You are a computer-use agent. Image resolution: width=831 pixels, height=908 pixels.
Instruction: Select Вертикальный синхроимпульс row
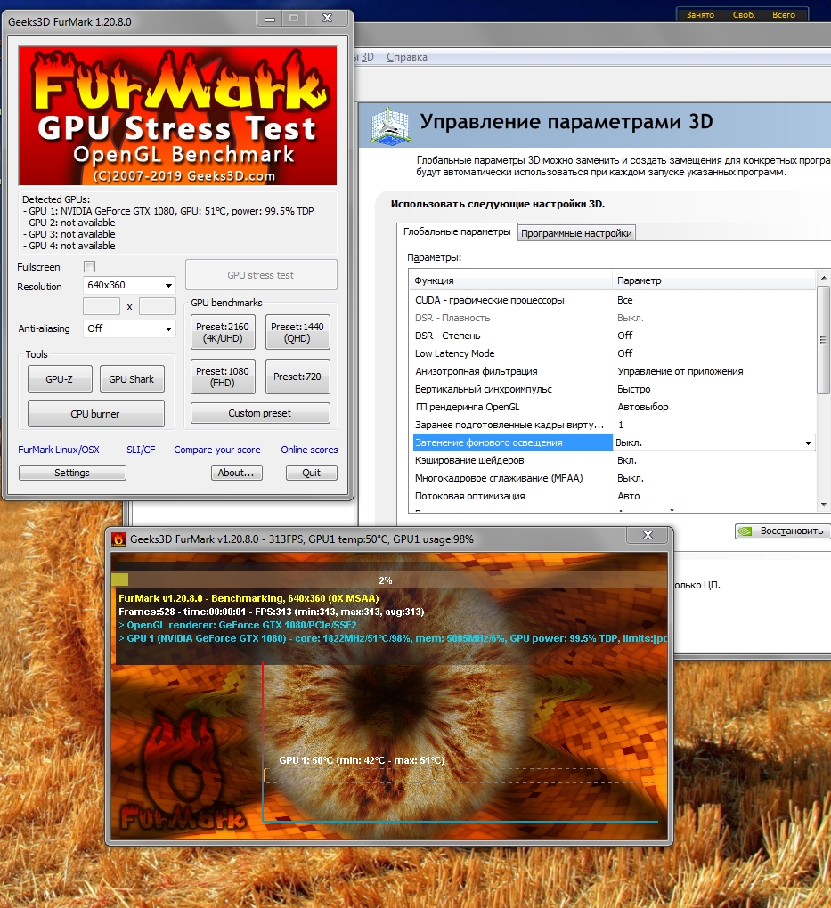[613, 389]
